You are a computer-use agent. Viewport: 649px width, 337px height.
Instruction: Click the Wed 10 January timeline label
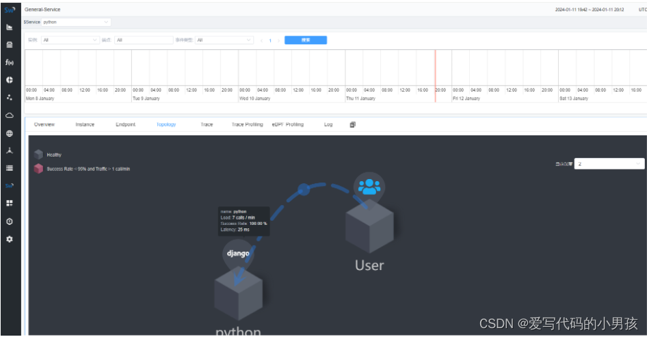(x=254, y=98)
